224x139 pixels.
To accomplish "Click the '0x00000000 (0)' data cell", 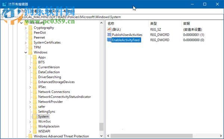I will pos(193,40).
